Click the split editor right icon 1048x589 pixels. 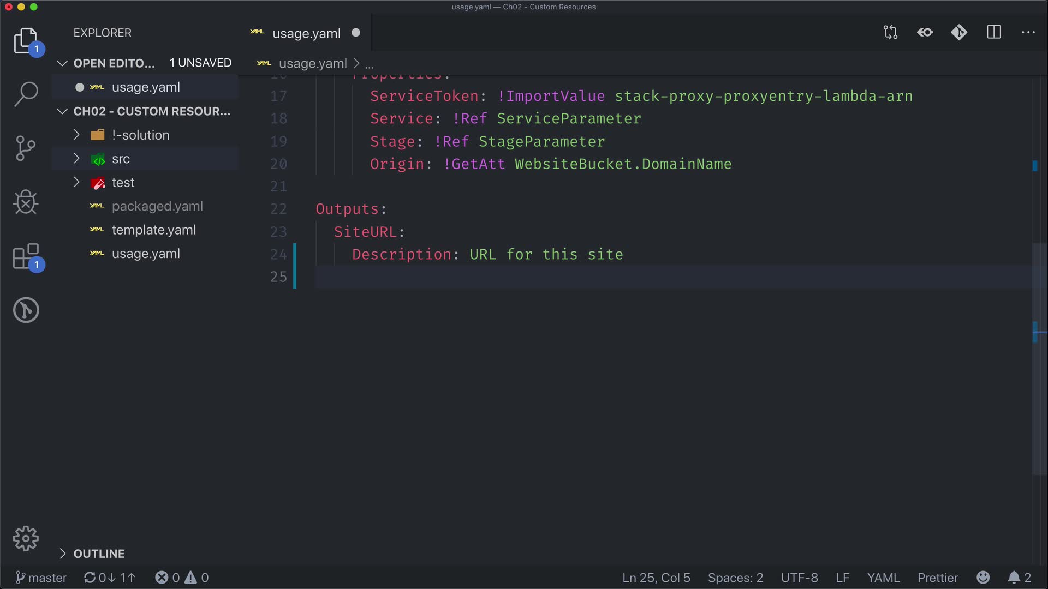[x=994, y=33]
